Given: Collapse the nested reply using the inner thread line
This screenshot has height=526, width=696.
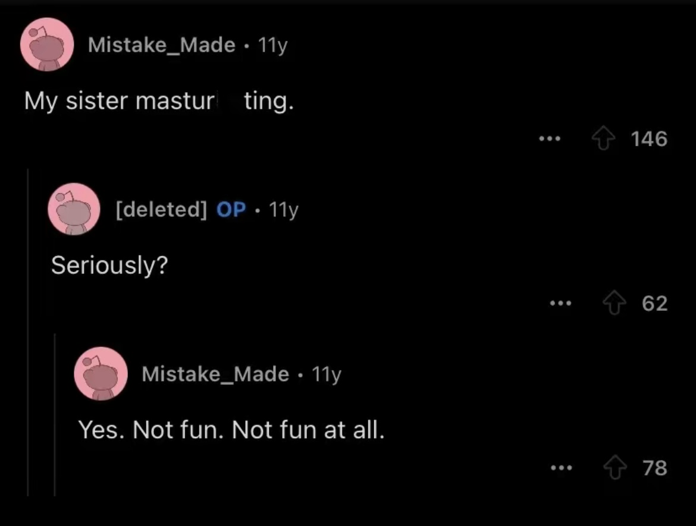Looking at the screenshot, I should tap(55, 416).
